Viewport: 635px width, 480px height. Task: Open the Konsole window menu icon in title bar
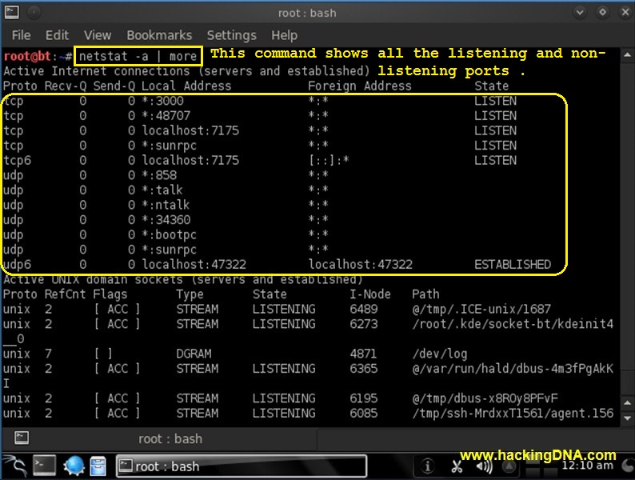click(x=12, y=12)
